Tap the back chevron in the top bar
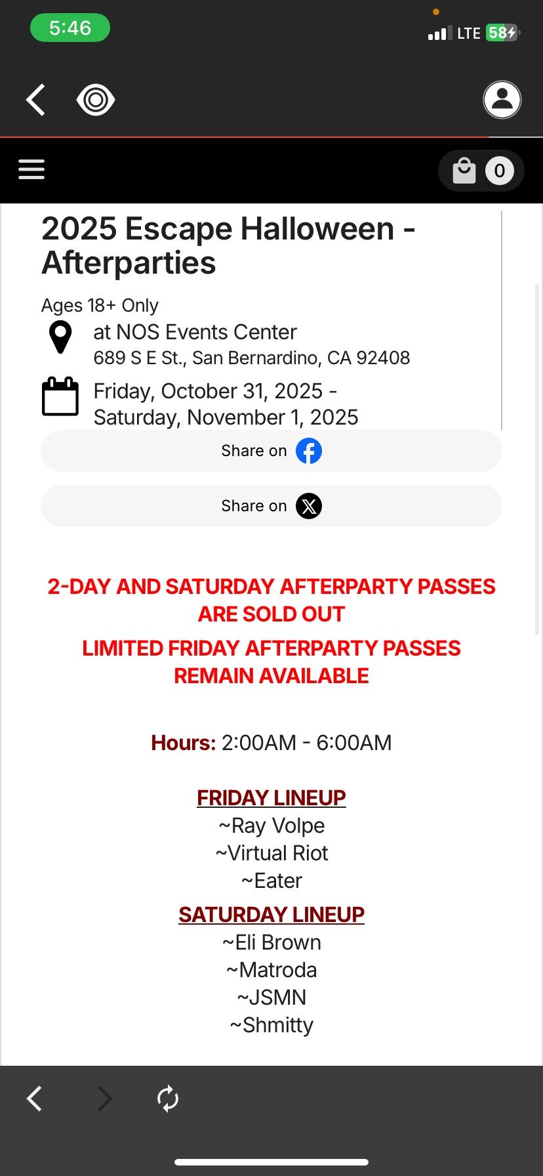The height and width of the screenshot is (1176, 543). point(35,100)
